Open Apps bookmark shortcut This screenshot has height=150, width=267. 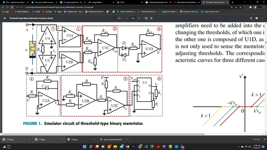click(x=6, y=12)
